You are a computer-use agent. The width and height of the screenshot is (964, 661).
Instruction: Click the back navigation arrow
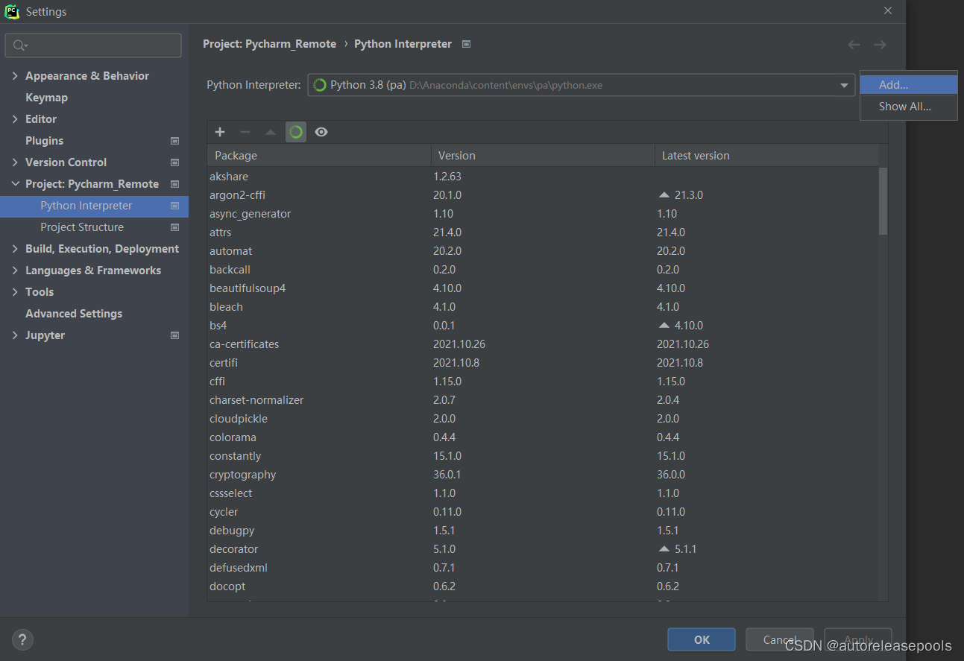[854, 45]
